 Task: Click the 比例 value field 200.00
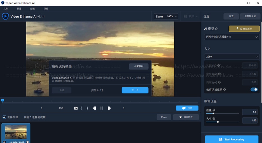[x=250, y=66]
